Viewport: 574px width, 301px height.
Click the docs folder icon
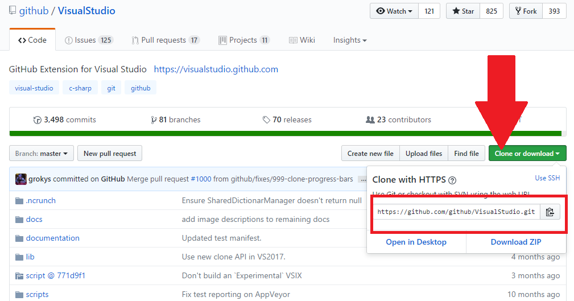(19, 219)
